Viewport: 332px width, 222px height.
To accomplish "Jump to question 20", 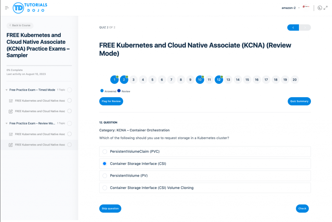I will click(294, 80).
